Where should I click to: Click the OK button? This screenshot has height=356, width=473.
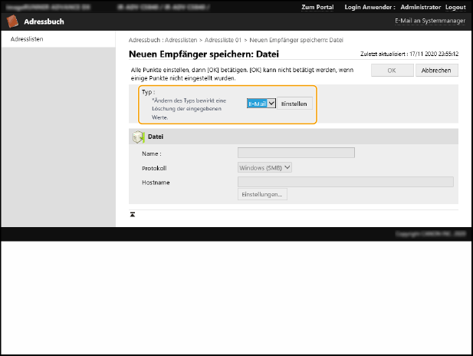pos(391,71)
